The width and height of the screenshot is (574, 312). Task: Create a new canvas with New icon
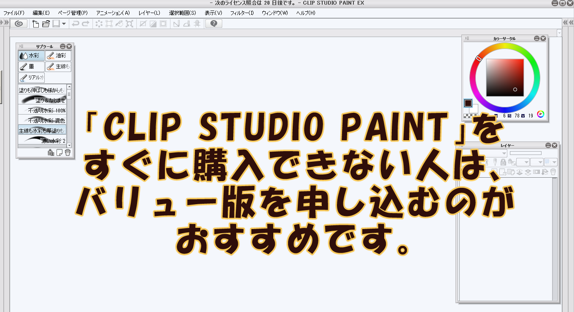point(35,24)
